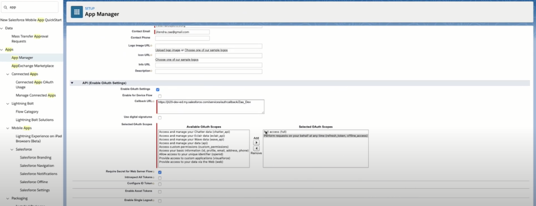The width and height of the screenshot is (536, 206).
Task: Open New Salesforce Mobile App QuickStart
Action: click(31, 20)
